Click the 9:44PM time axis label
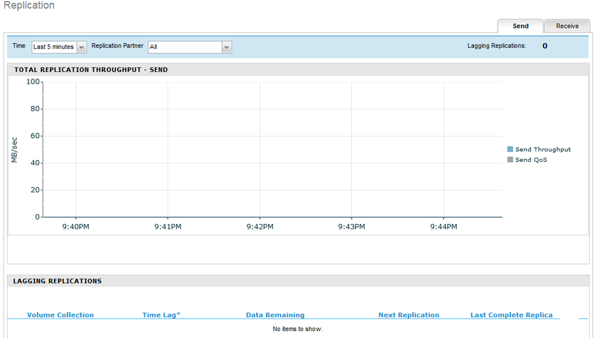The width and height of the screenshot is (596, 338). pos(444,227)
